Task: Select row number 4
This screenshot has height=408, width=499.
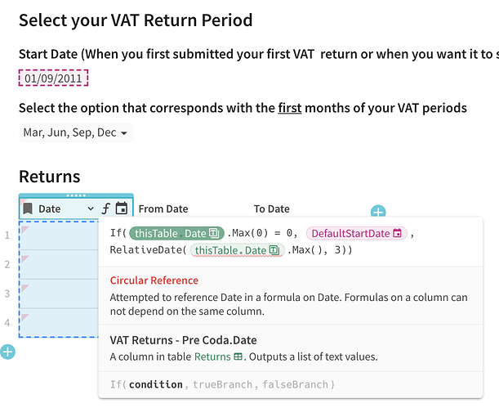Action: pos(7,323)
